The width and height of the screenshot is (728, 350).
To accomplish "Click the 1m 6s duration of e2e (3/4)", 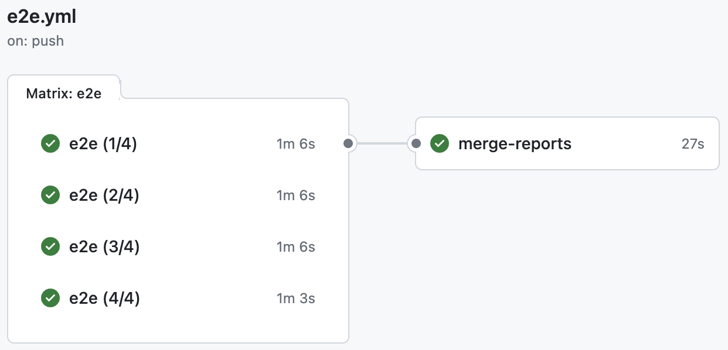I will 295,247.
